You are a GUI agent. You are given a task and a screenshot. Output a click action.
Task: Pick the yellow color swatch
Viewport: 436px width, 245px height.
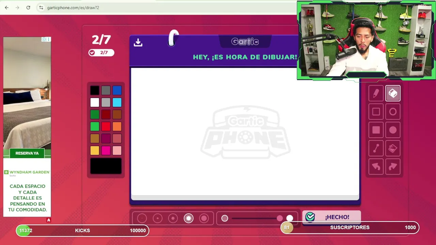(x=95, y=150)
